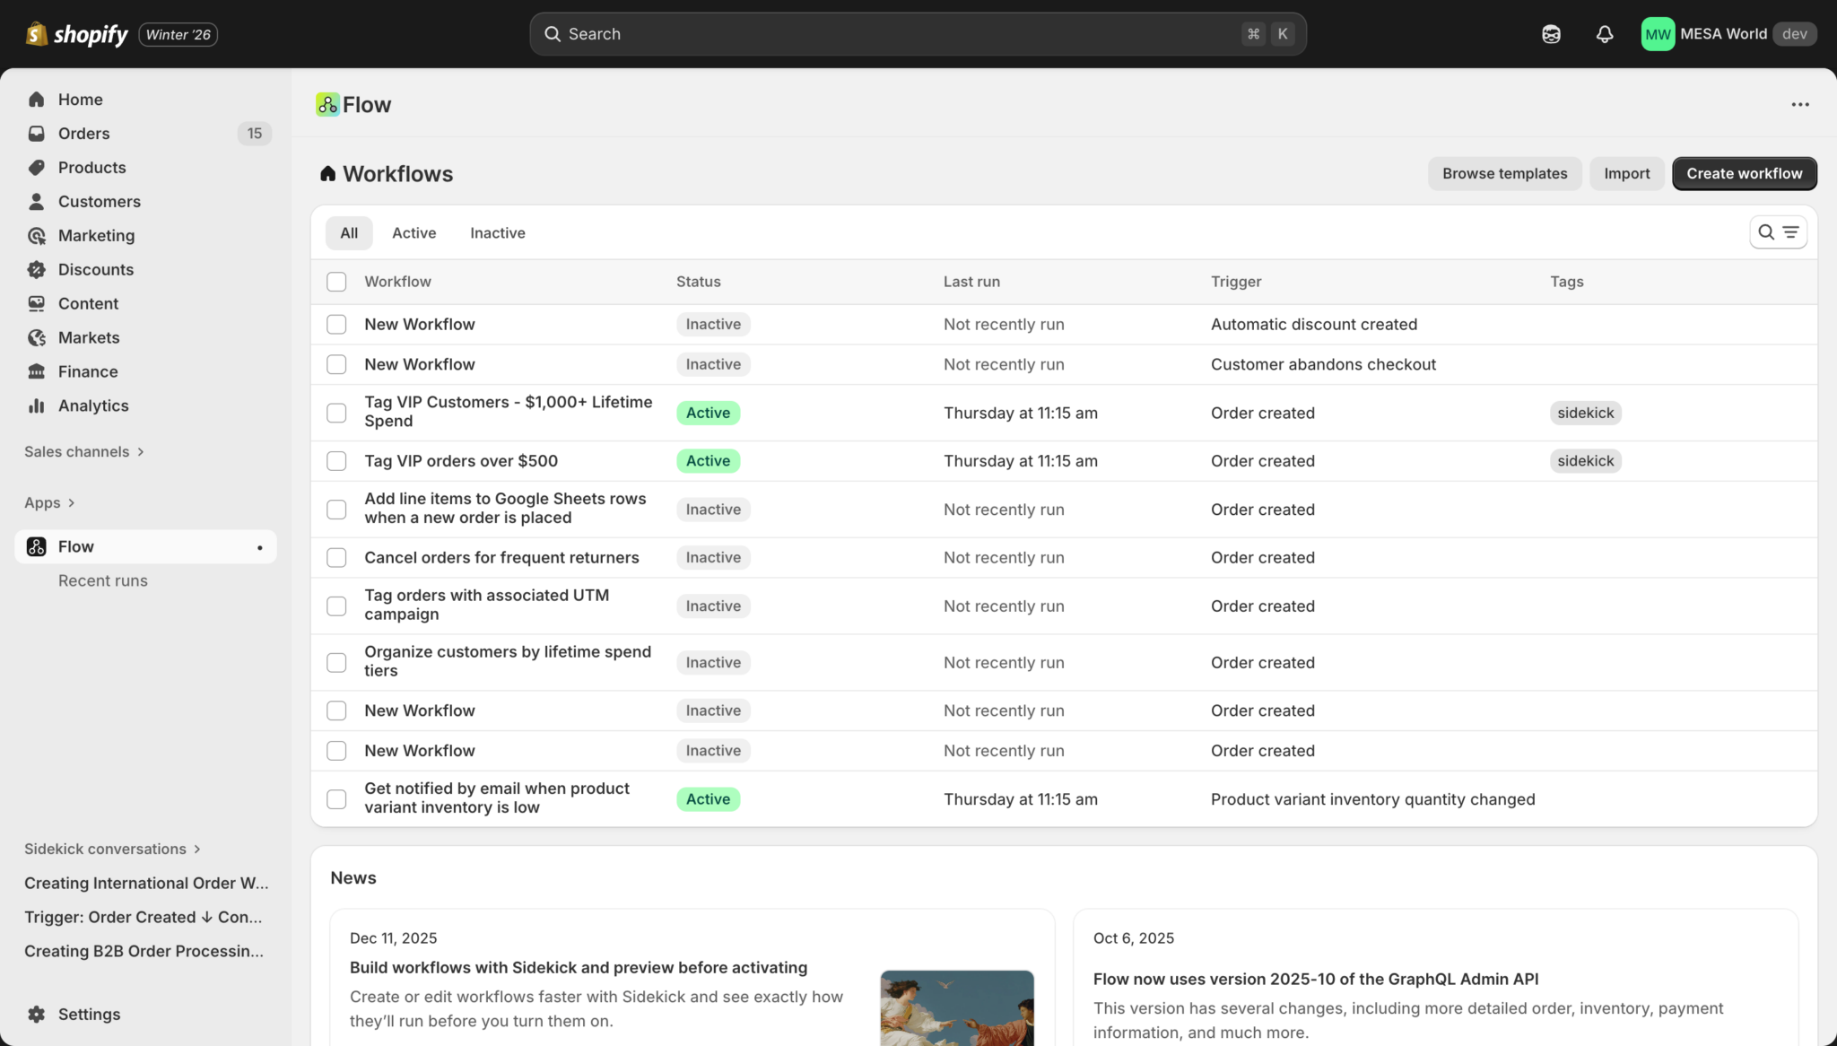Open Products from the sidebar icon

36,167
